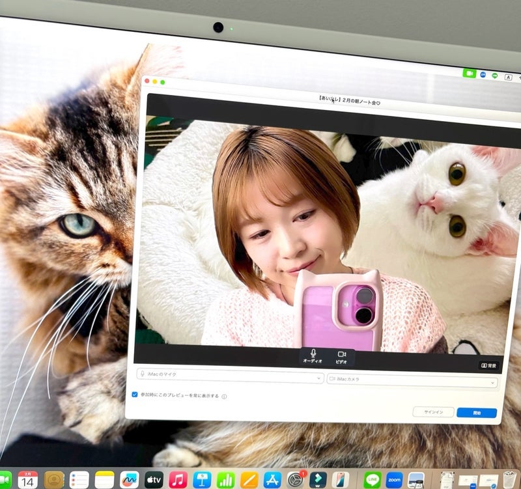Uncheck the always show preview checkbox
The width and height of the screenshot is (521, 489).
point(135,395)
